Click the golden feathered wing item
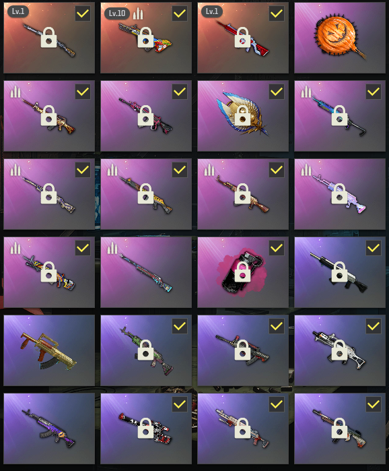This screenshot has width=389, height=471. click(x=243, y=116)
